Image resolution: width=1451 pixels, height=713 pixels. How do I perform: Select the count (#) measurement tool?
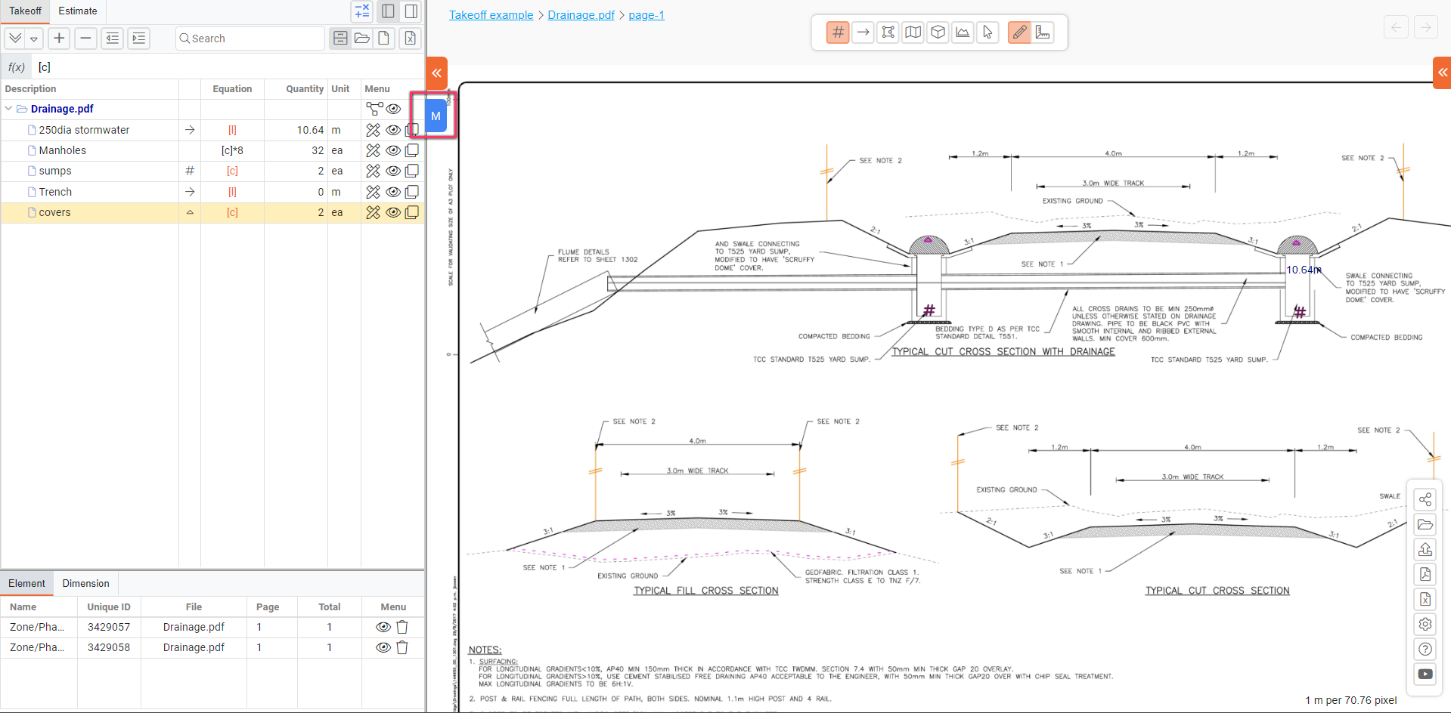coord(838,32)
